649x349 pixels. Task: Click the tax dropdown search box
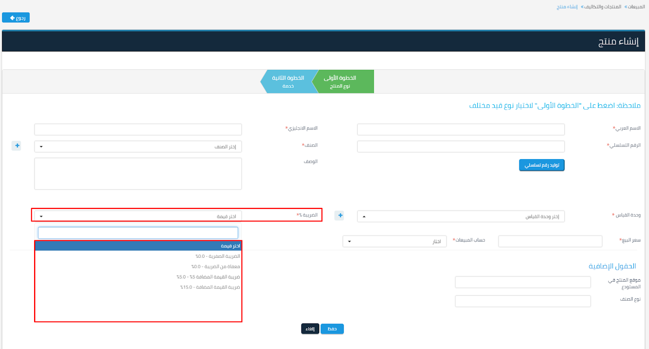tap(138, 233)
